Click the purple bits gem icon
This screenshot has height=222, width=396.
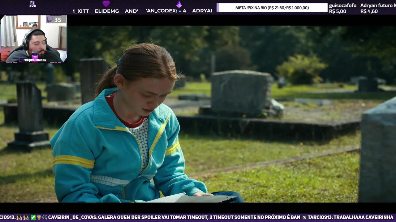(179, 4)
